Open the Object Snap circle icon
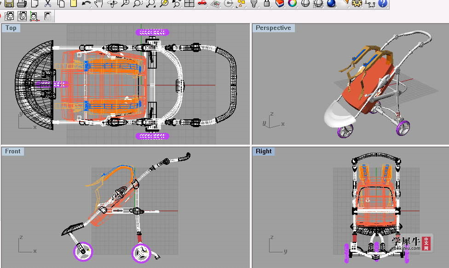Screen dimensions: 449x268 (228, 3)
